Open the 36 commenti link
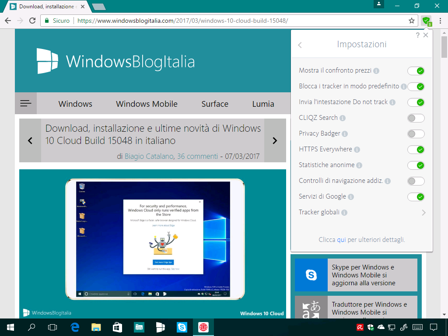Viewport: 448px width, 336px height. [x=197, y=156]
